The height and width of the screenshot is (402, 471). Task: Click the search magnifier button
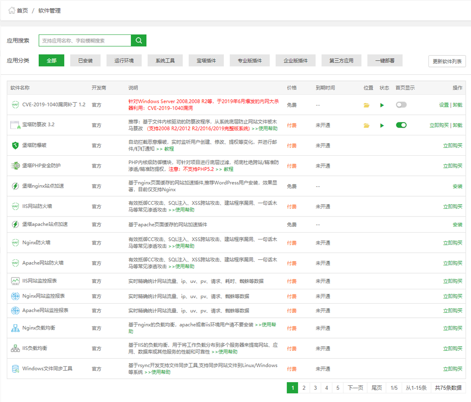(x=139, y=40)
